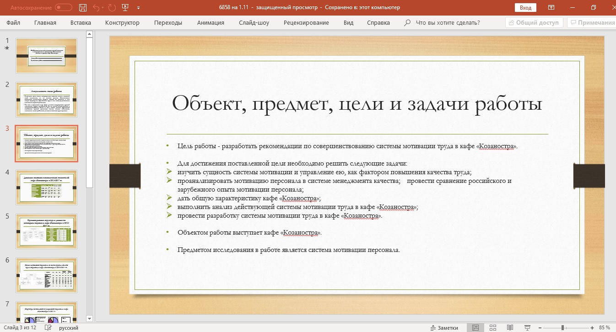Open the Переходы tab
The image size is (616, 332).
point(168,22)
